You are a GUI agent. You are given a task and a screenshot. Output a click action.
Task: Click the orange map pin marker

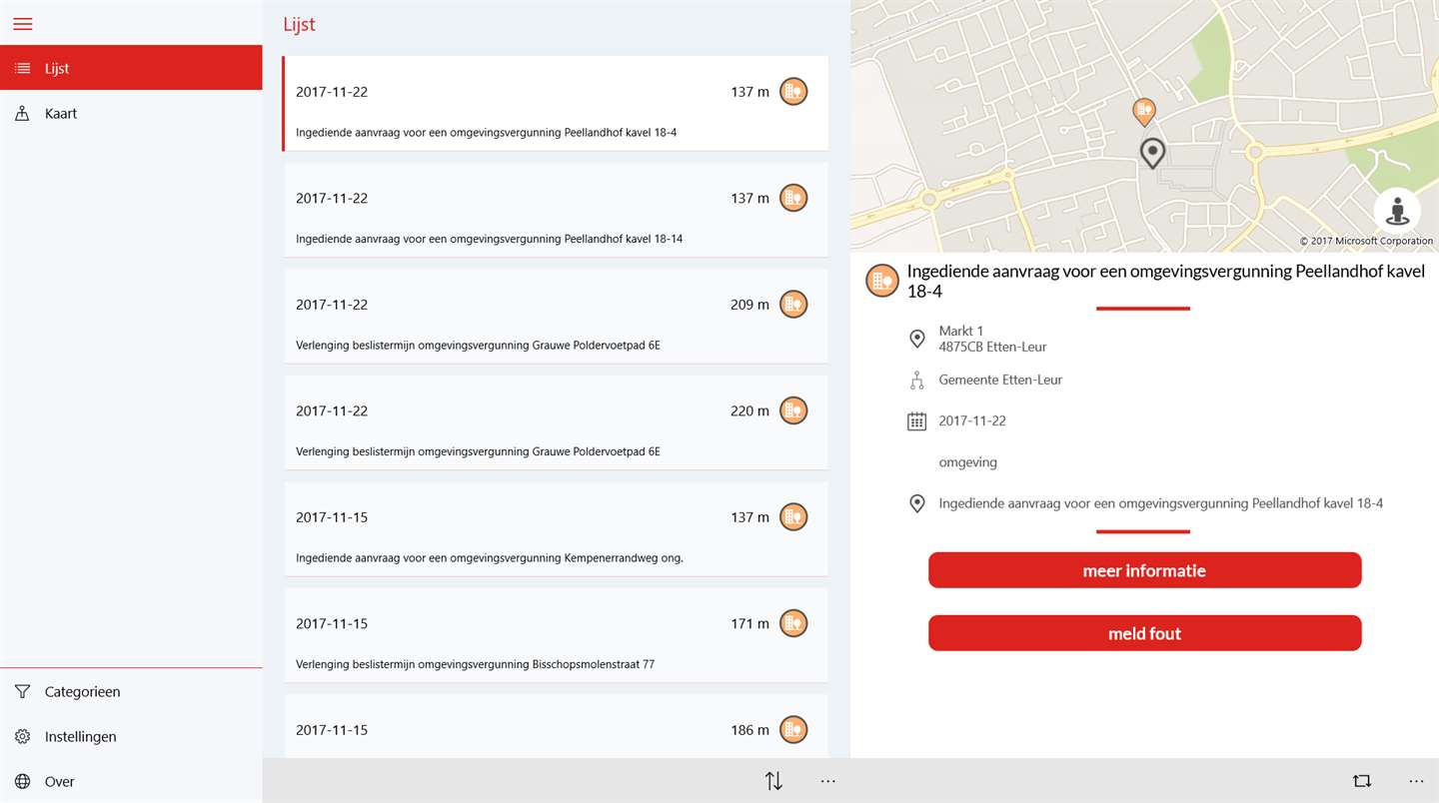click(x=1144, y=112)
